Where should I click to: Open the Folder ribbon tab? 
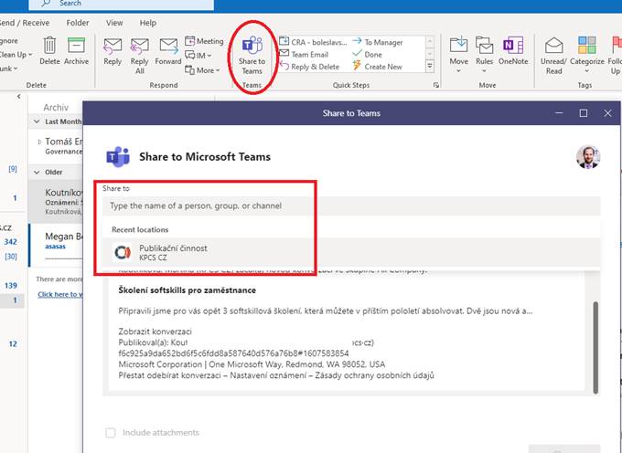pyautogui.click(x=78, y=23)
